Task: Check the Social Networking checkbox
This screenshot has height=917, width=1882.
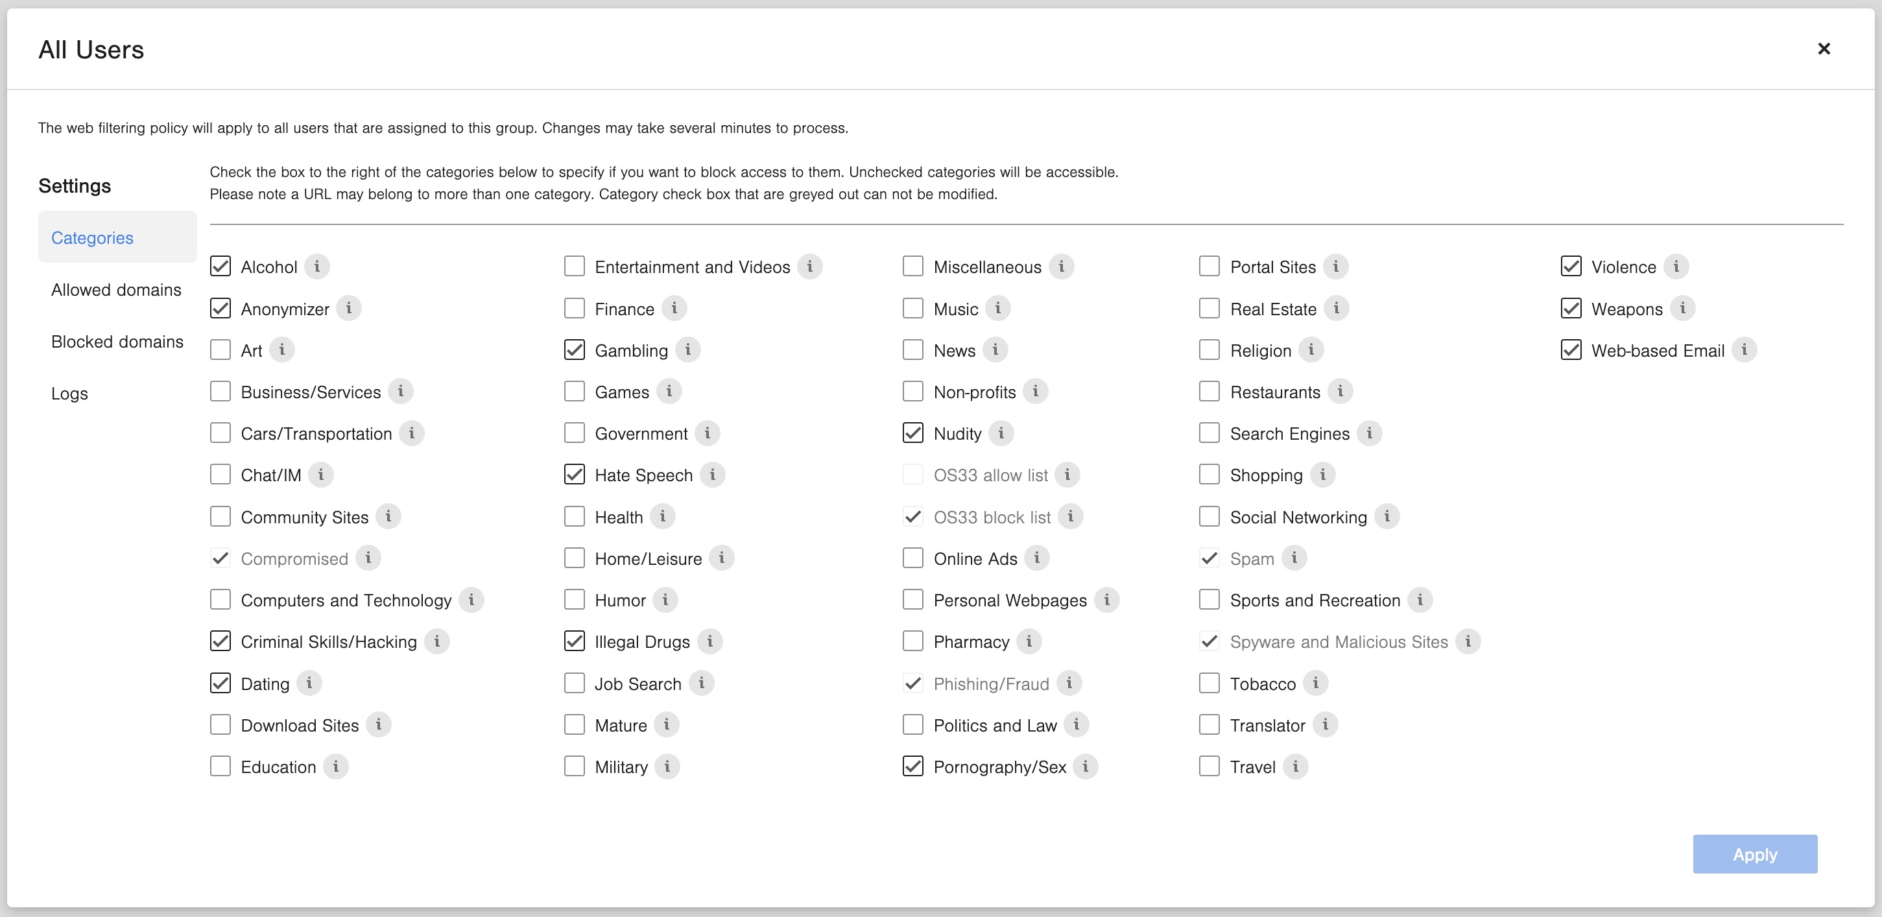Action: 1209,517
